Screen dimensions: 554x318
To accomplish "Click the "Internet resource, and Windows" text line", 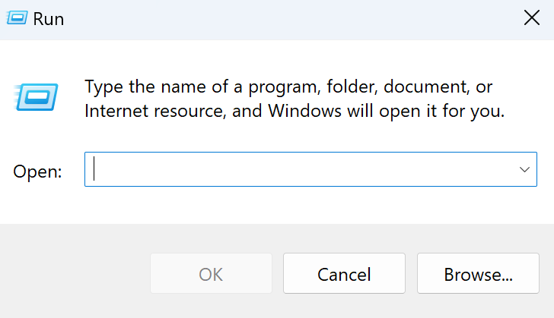I will (x=213, y=111).
